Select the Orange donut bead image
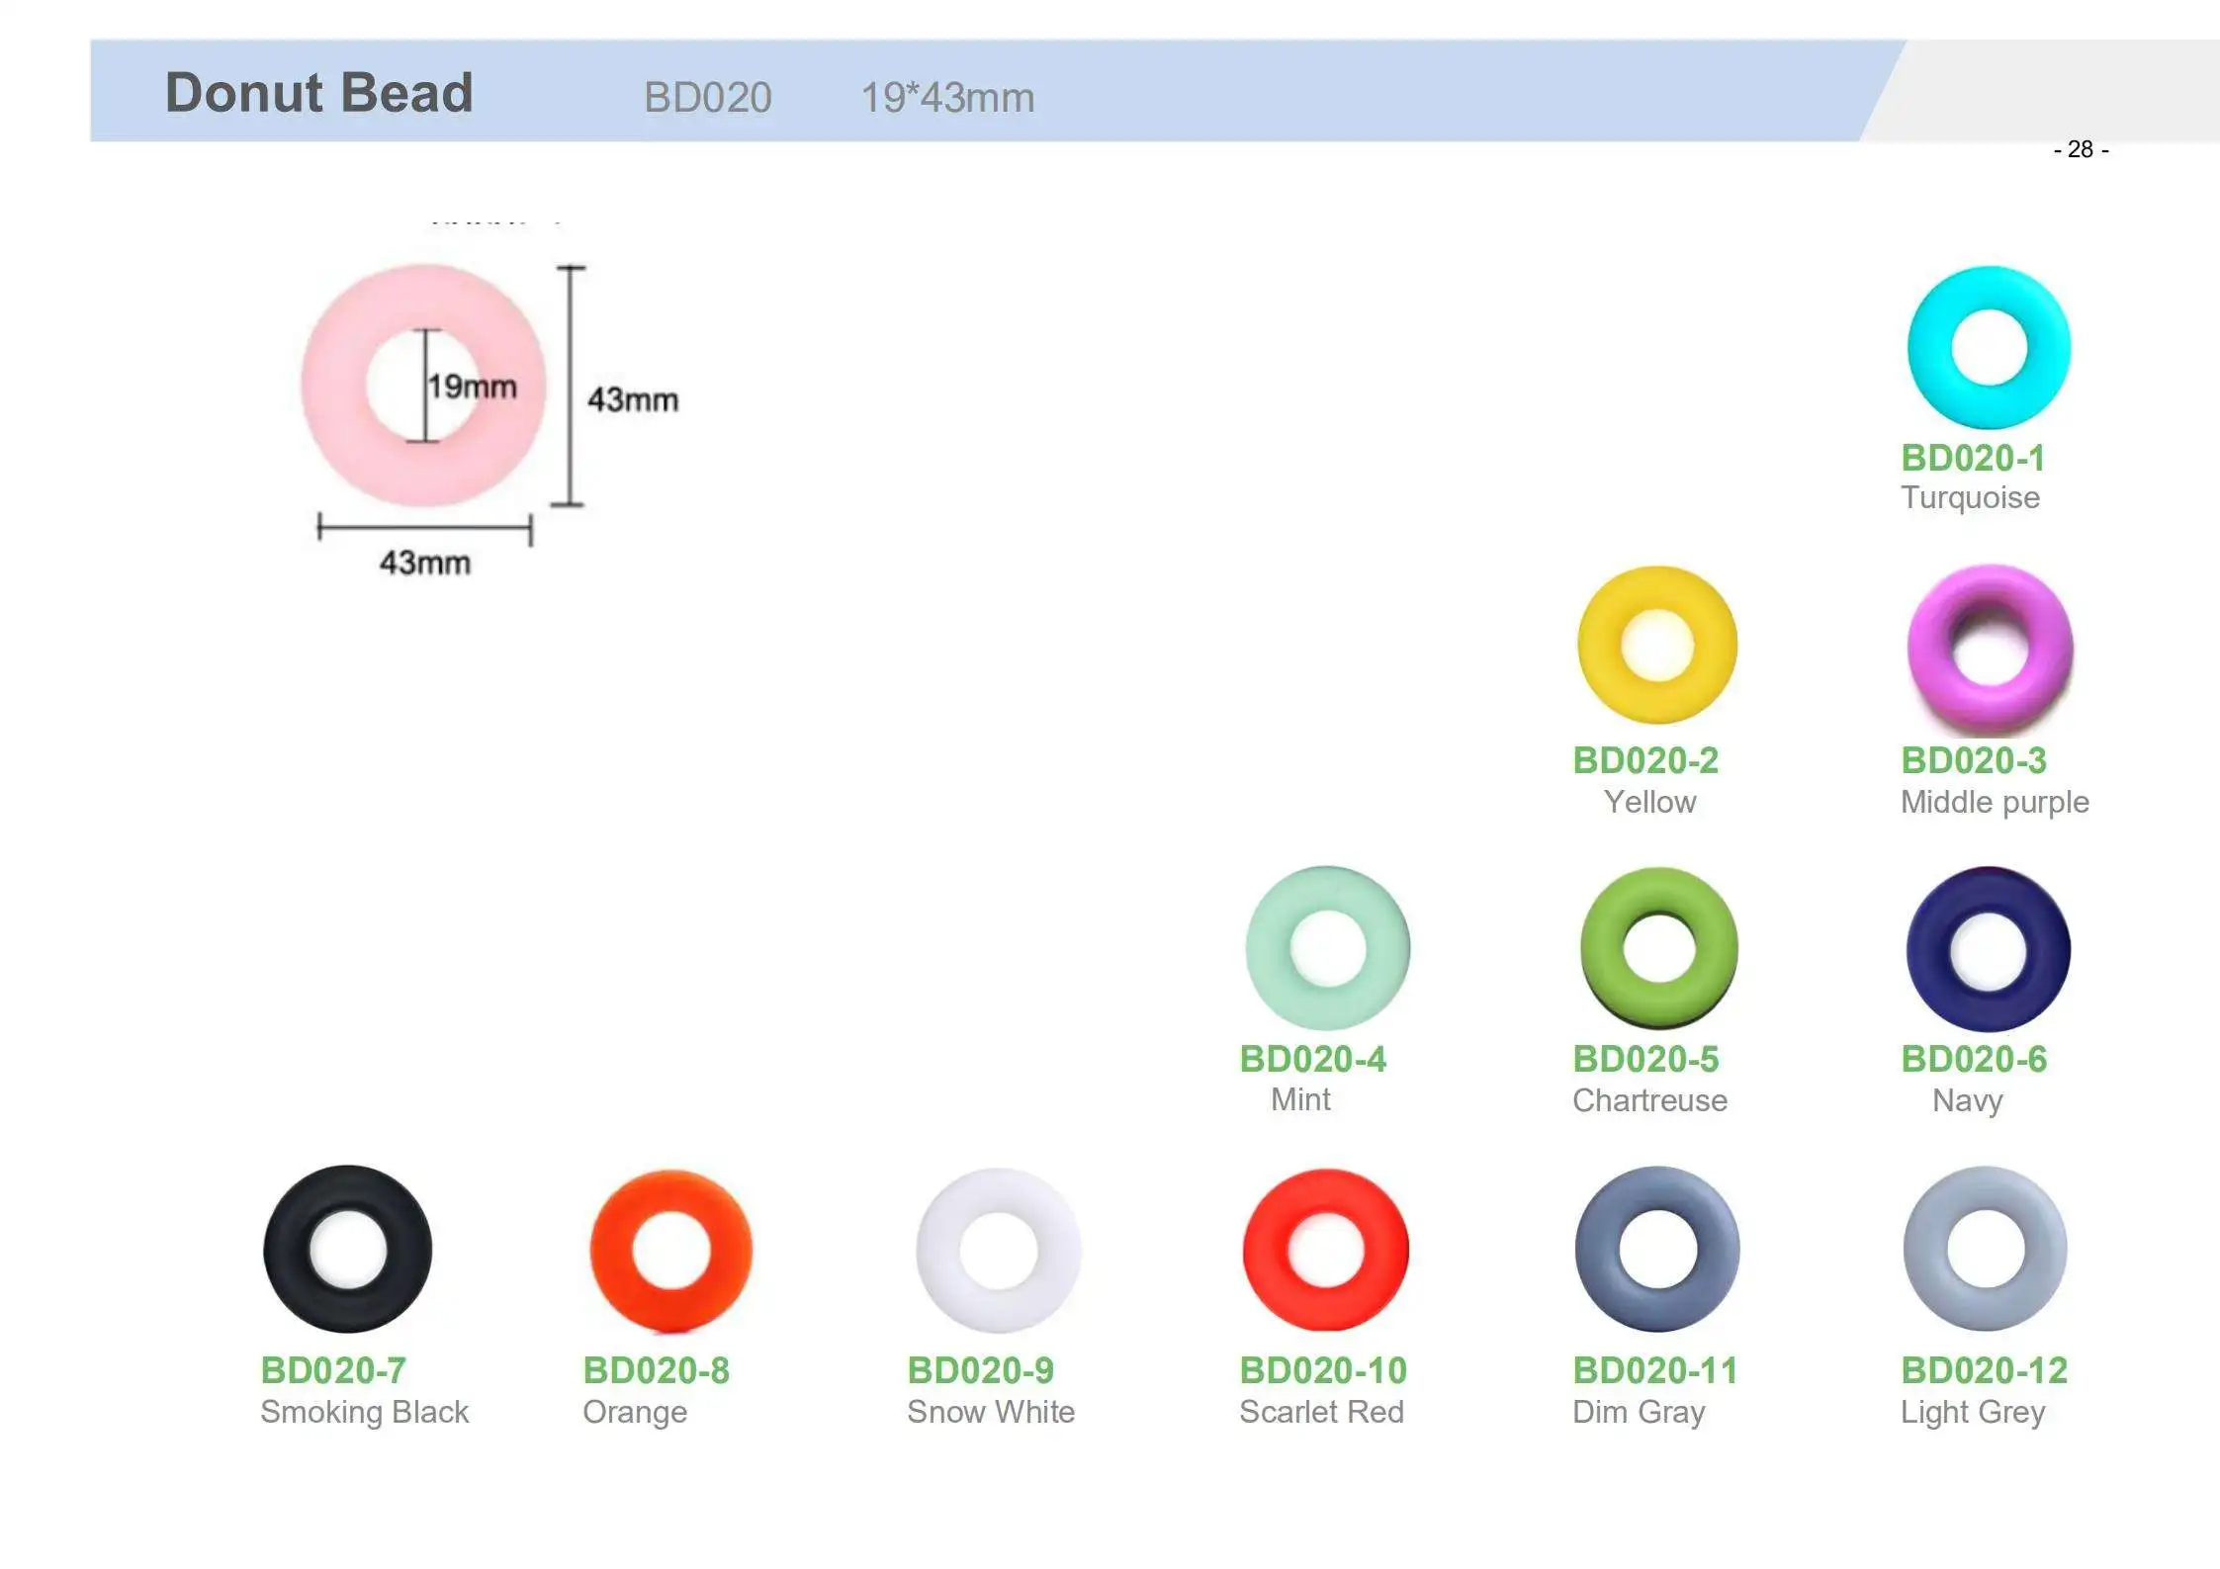 click(x=670, y=1251)
